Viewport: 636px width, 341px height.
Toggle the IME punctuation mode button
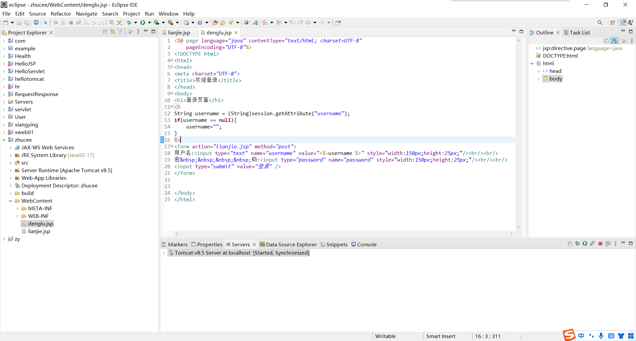click(x=591, y=336)
